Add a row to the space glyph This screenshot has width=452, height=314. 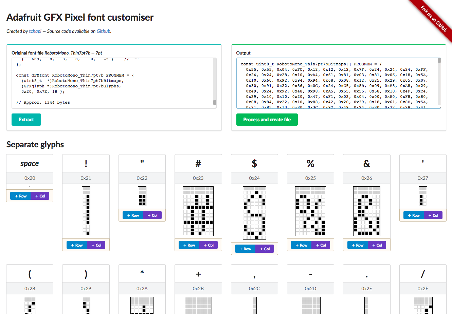[20, 196]
